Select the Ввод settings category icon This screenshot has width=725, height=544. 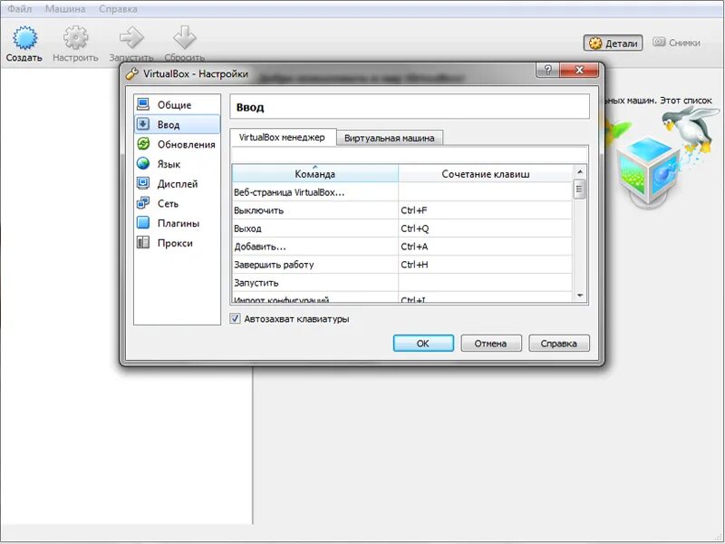[x=143, y=124]
